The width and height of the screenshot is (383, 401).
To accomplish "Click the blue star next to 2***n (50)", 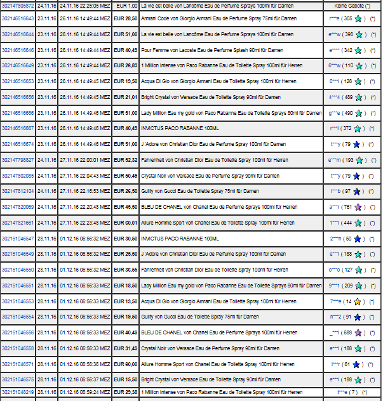I will 357,239.
